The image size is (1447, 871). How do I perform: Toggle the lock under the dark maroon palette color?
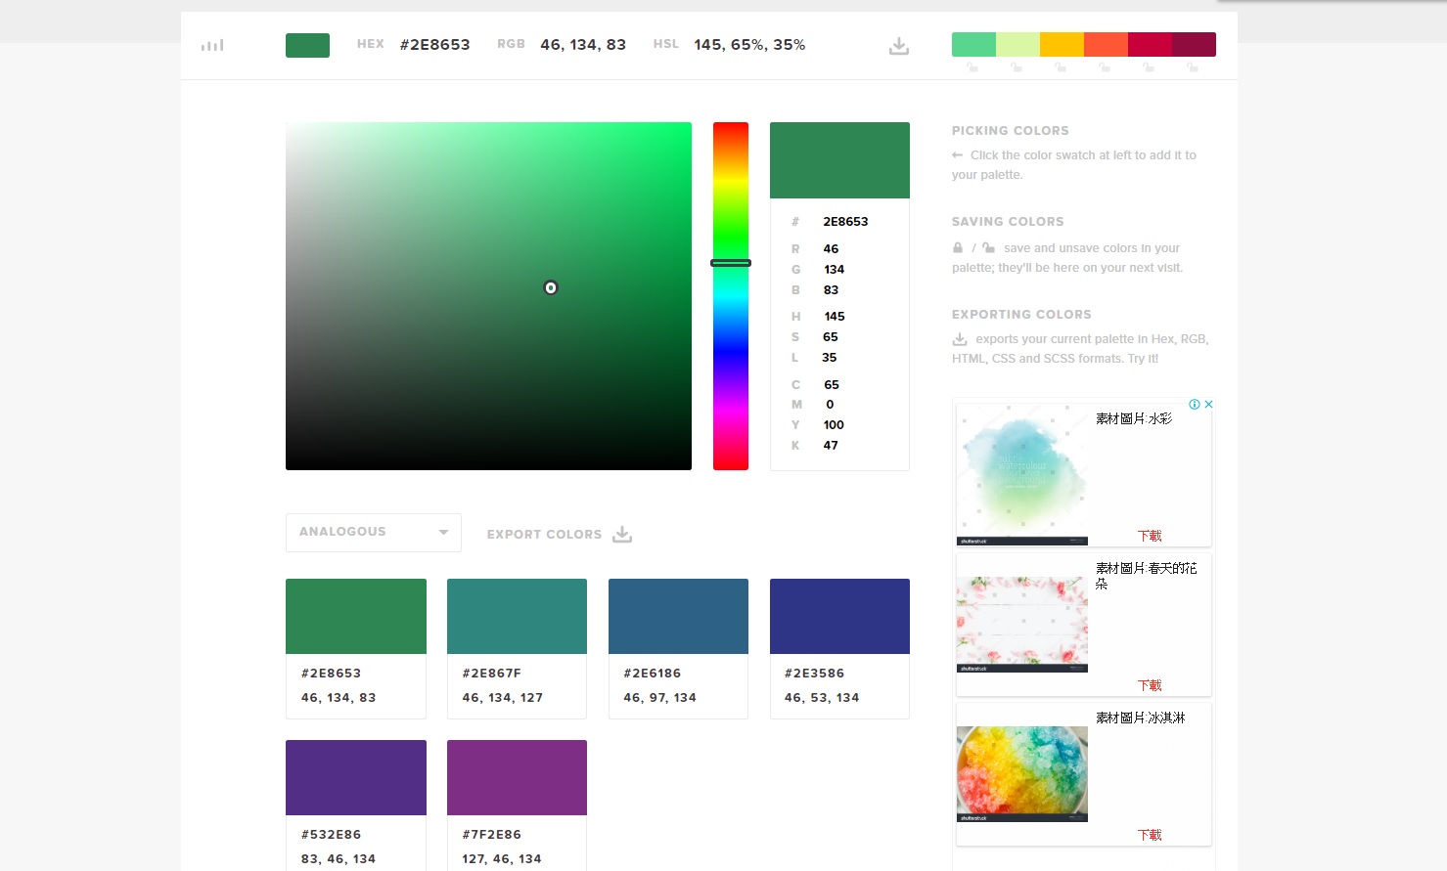1193,67
